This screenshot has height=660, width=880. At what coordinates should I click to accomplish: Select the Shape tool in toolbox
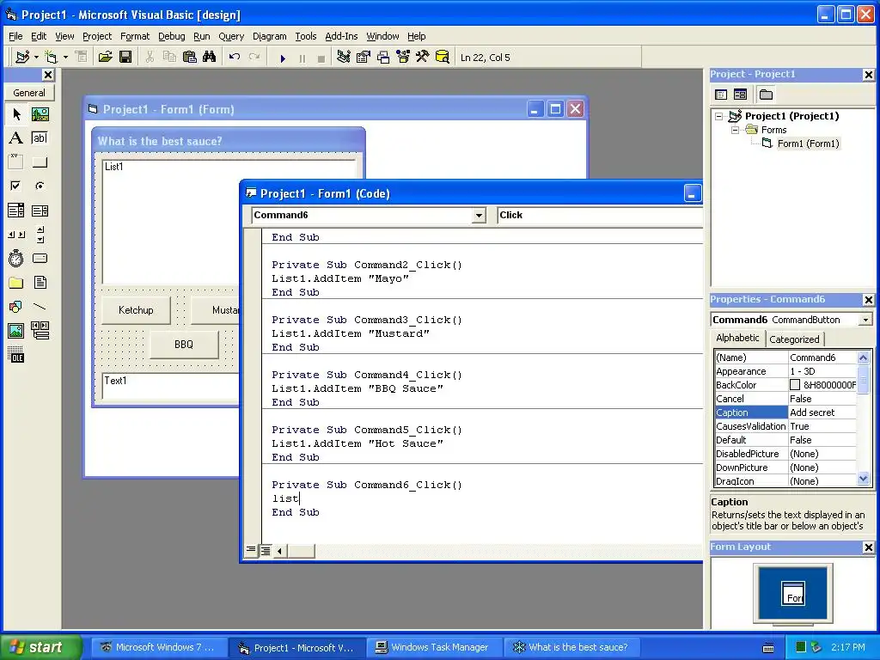click(x=16, y=307)
